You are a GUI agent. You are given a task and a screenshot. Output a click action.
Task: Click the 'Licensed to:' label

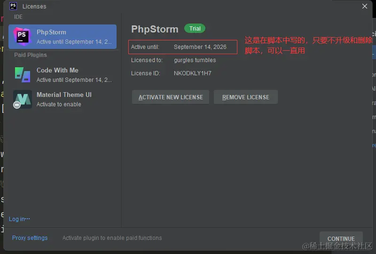tap(147, 60)
